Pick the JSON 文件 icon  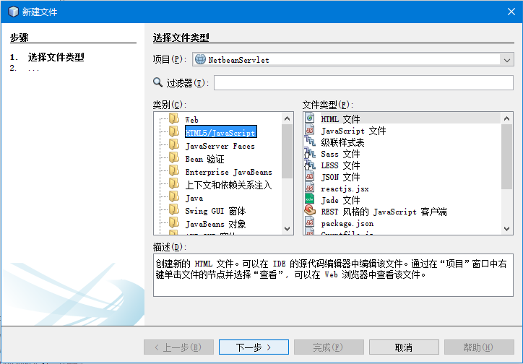[310, 177]
